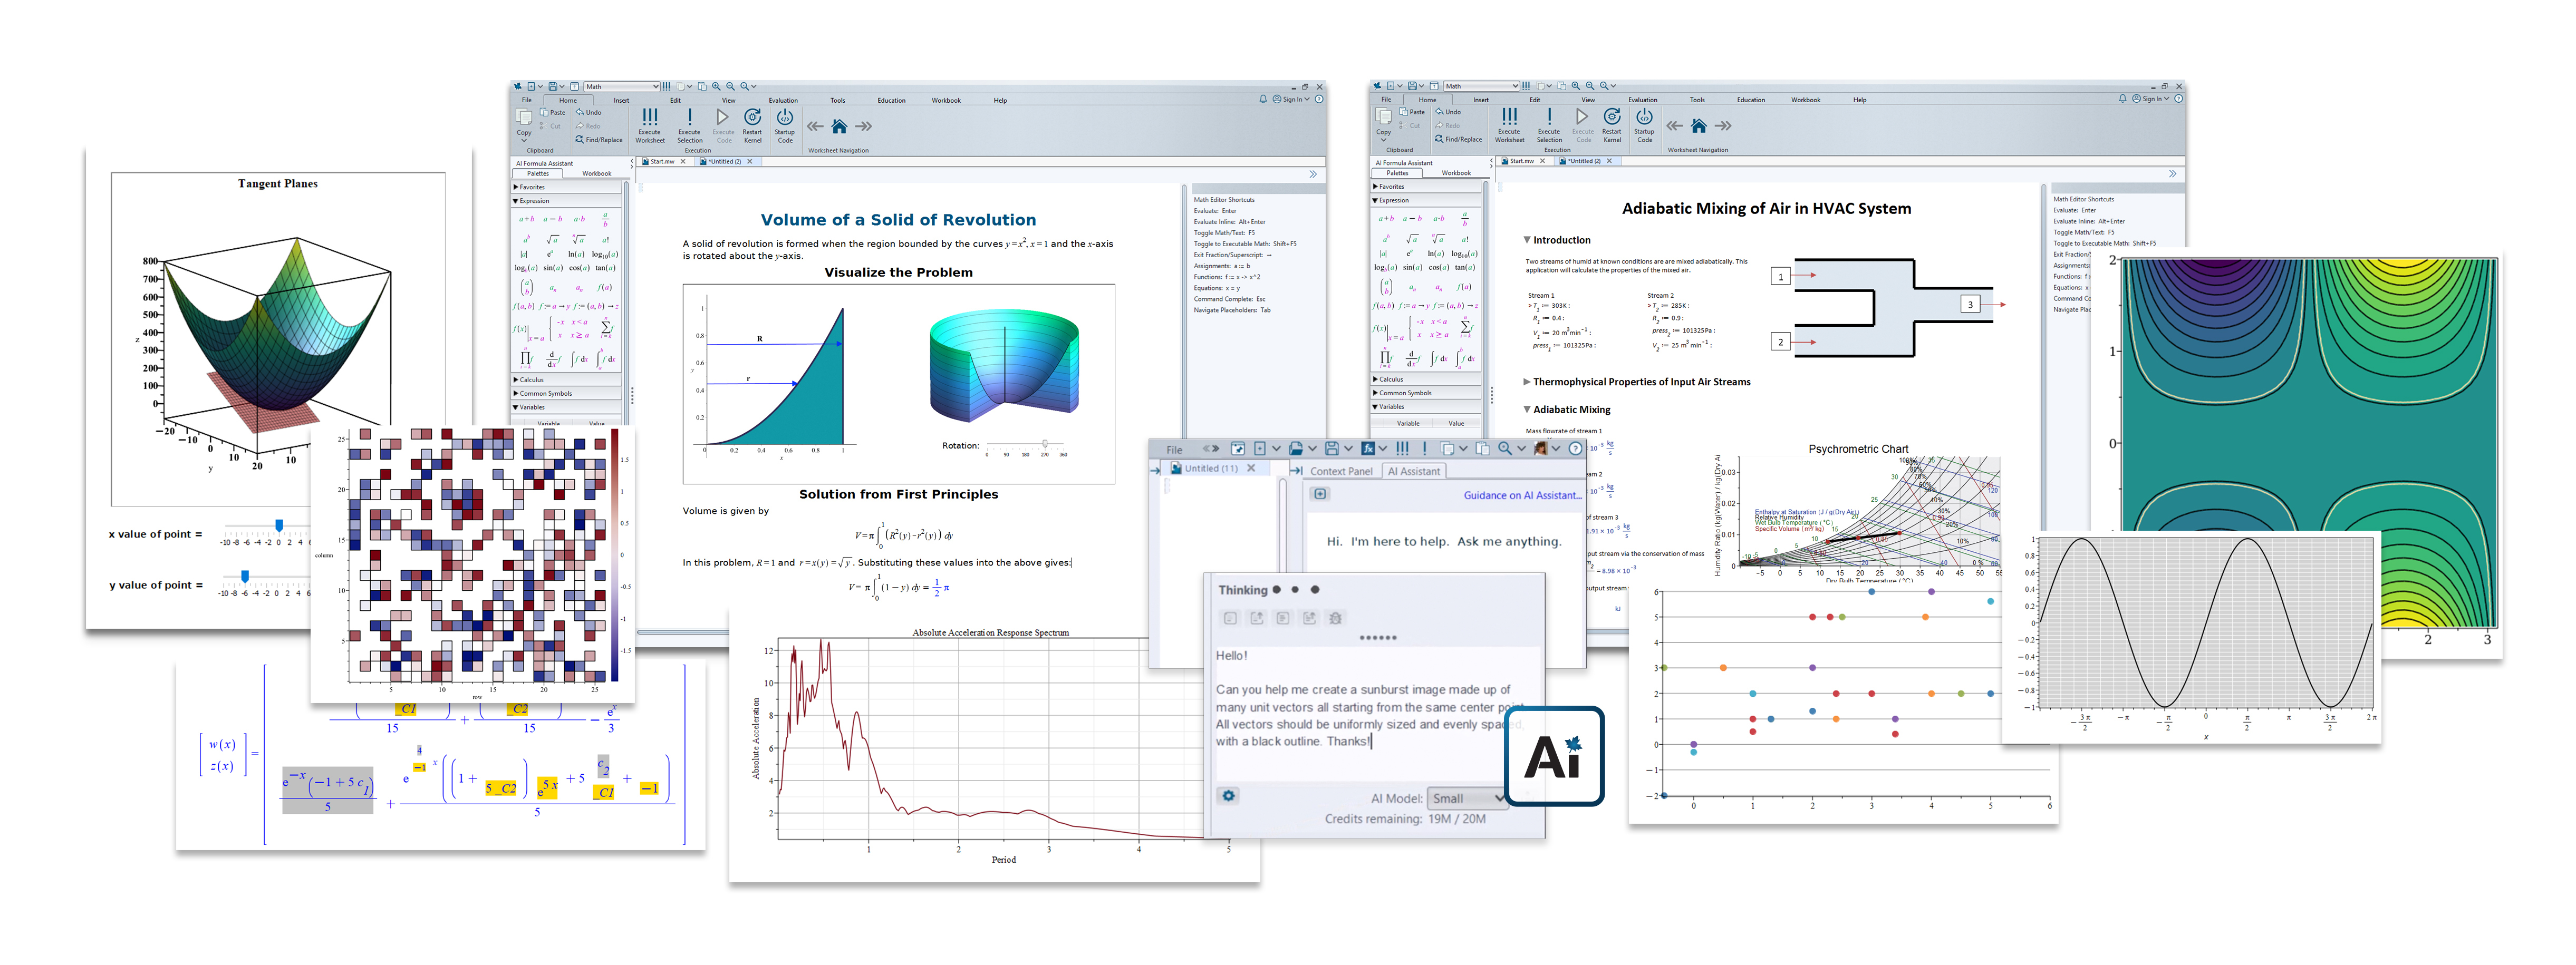The height and width of the screenshot is (965, 2576).
Task: Switch to the Context Panel tab
Action: click(1340, 472)
